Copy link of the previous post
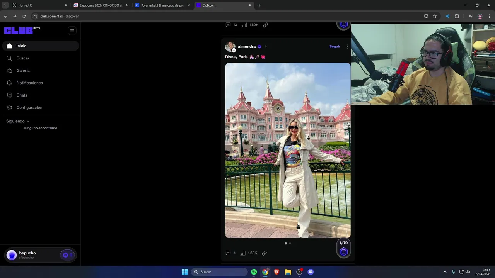The height and width of the screenshot is (278, 495). (x=265, y=25)
